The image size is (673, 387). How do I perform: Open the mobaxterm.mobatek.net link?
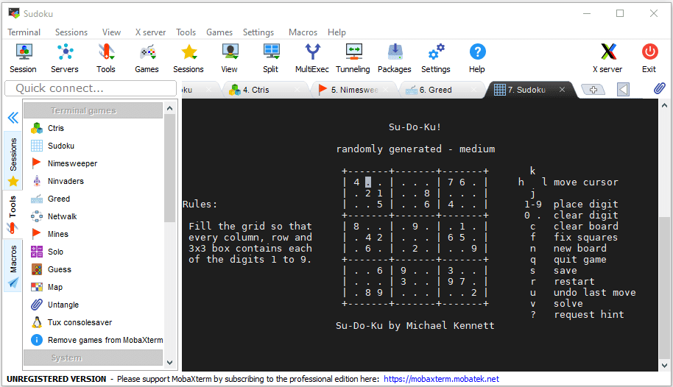tap(441, 379)
